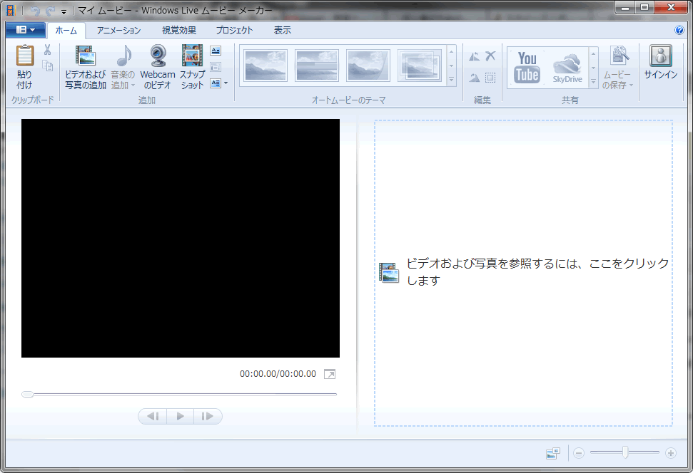693x473 pixels.
Task: Click the サインイン user icon
Action: (660, 57)
